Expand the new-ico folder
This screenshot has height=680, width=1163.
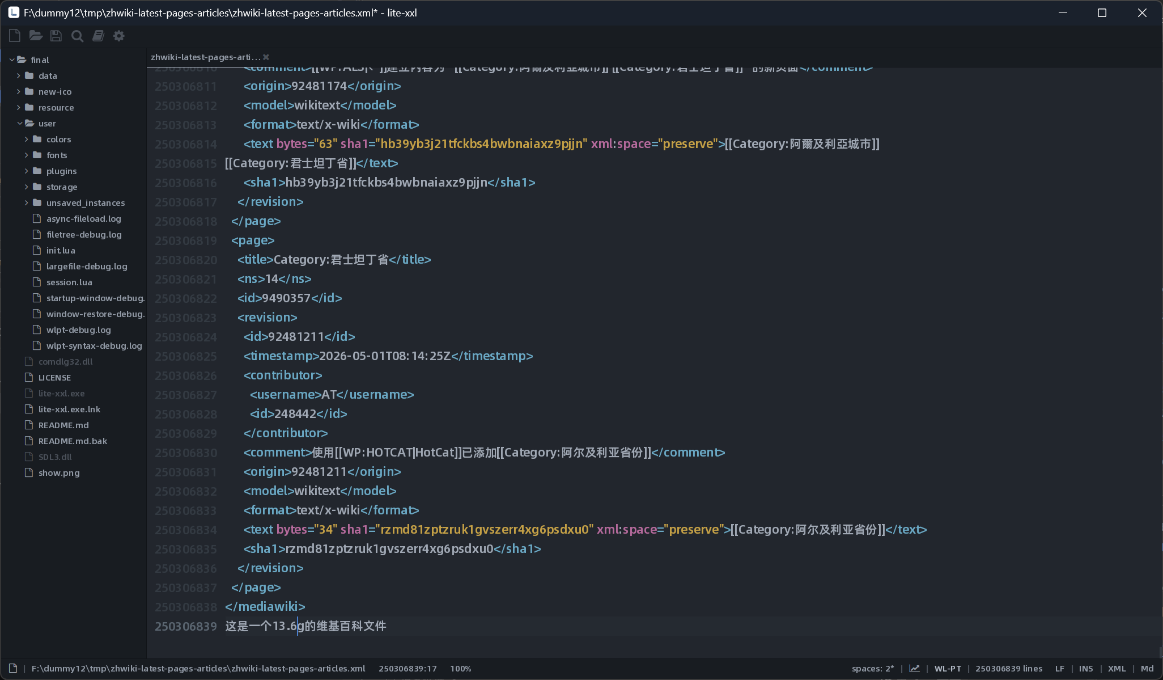[x=19, y=91]
